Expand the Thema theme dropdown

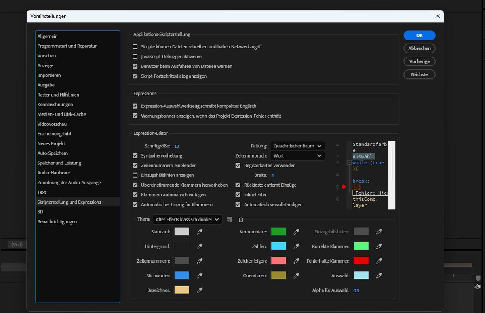click(x=187, y=219)
